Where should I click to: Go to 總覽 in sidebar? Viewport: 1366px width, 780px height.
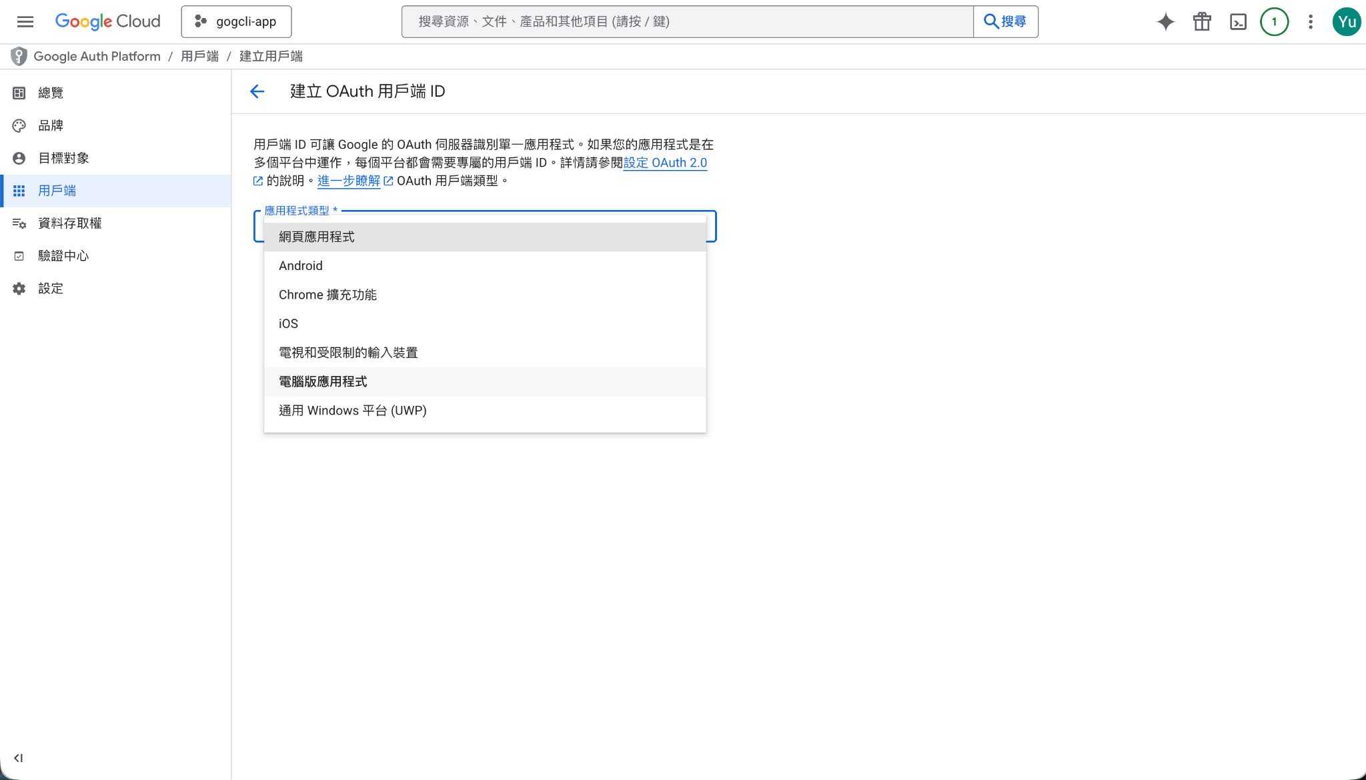51,93
